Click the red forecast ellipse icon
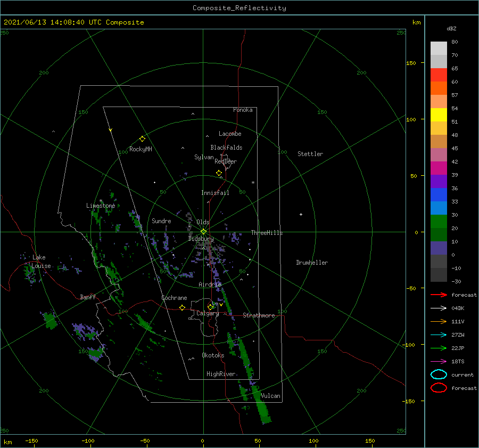The width and height of the screenshot is (479, 448). (x=439, y=388)
